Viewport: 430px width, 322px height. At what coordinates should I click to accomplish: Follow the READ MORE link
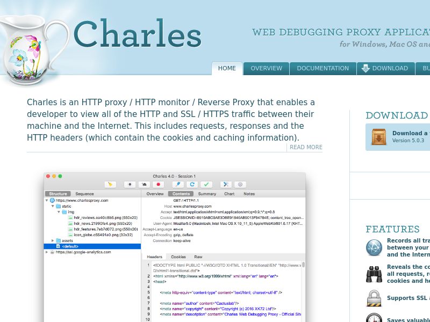pos(306,147)
